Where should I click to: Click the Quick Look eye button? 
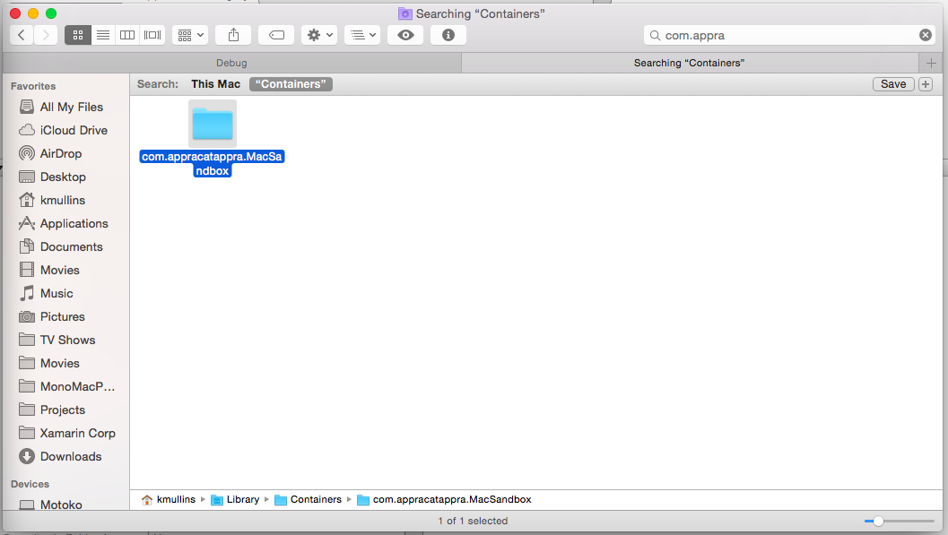pos(405,35)
